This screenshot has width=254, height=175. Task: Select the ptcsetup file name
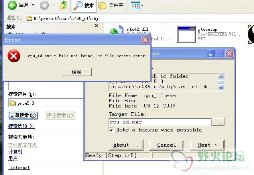[x=207, y=30]
